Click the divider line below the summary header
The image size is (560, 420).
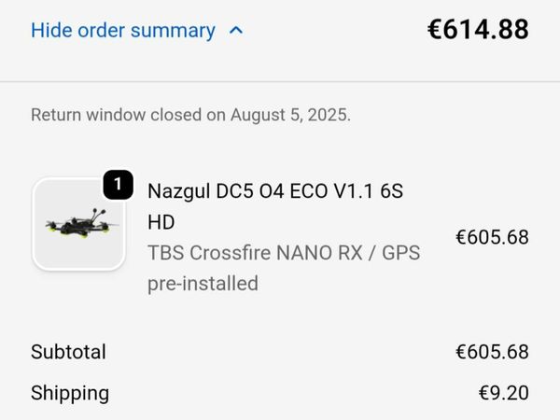(280, 81)
